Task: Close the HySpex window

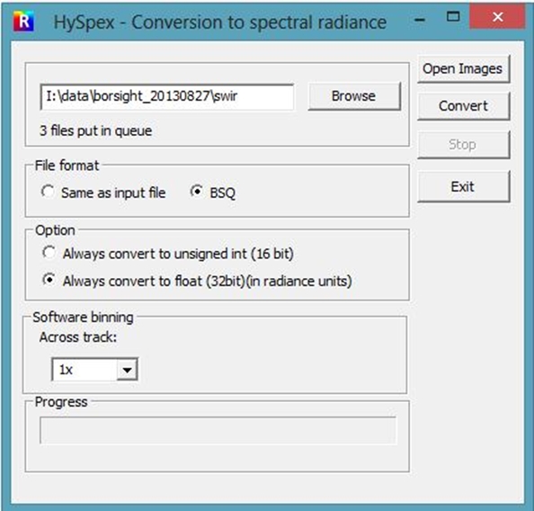Action: point(497,17)
